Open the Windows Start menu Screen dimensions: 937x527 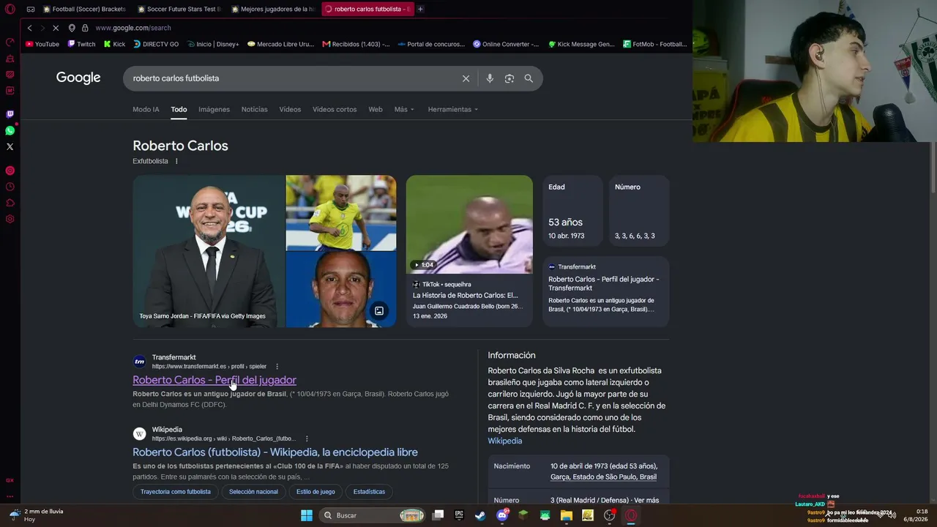307,515
